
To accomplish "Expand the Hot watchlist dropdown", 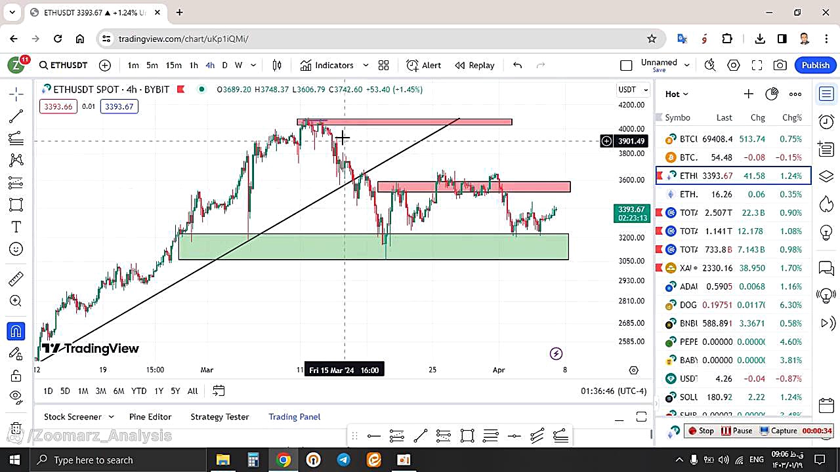I will point(677,94).
